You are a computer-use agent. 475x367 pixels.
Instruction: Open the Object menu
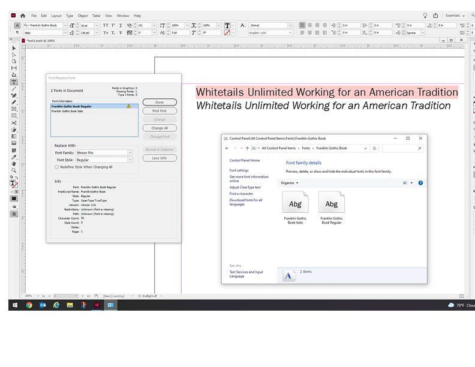click(x=83, y=16)
